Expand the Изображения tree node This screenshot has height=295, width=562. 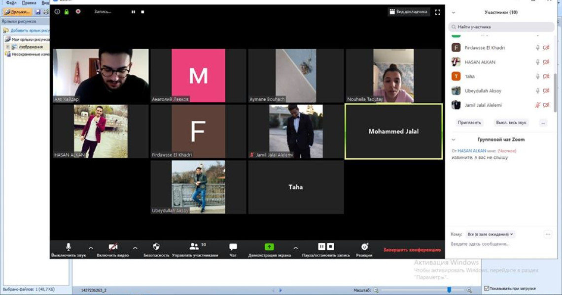point(7,47)
